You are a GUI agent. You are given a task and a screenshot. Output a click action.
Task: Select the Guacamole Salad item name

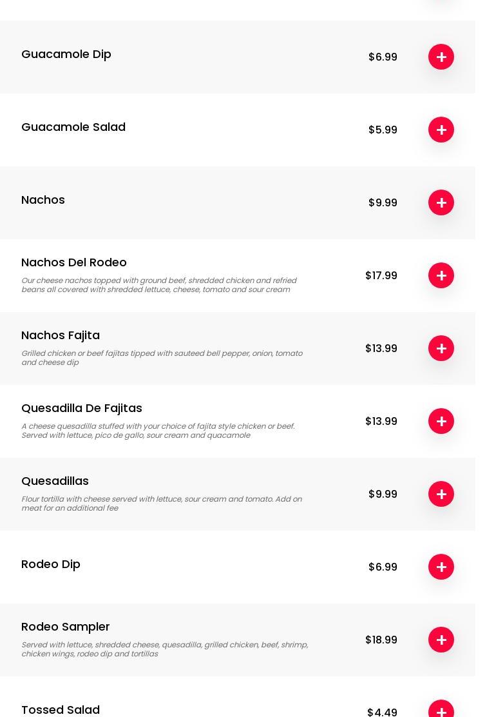coord(73,127)
